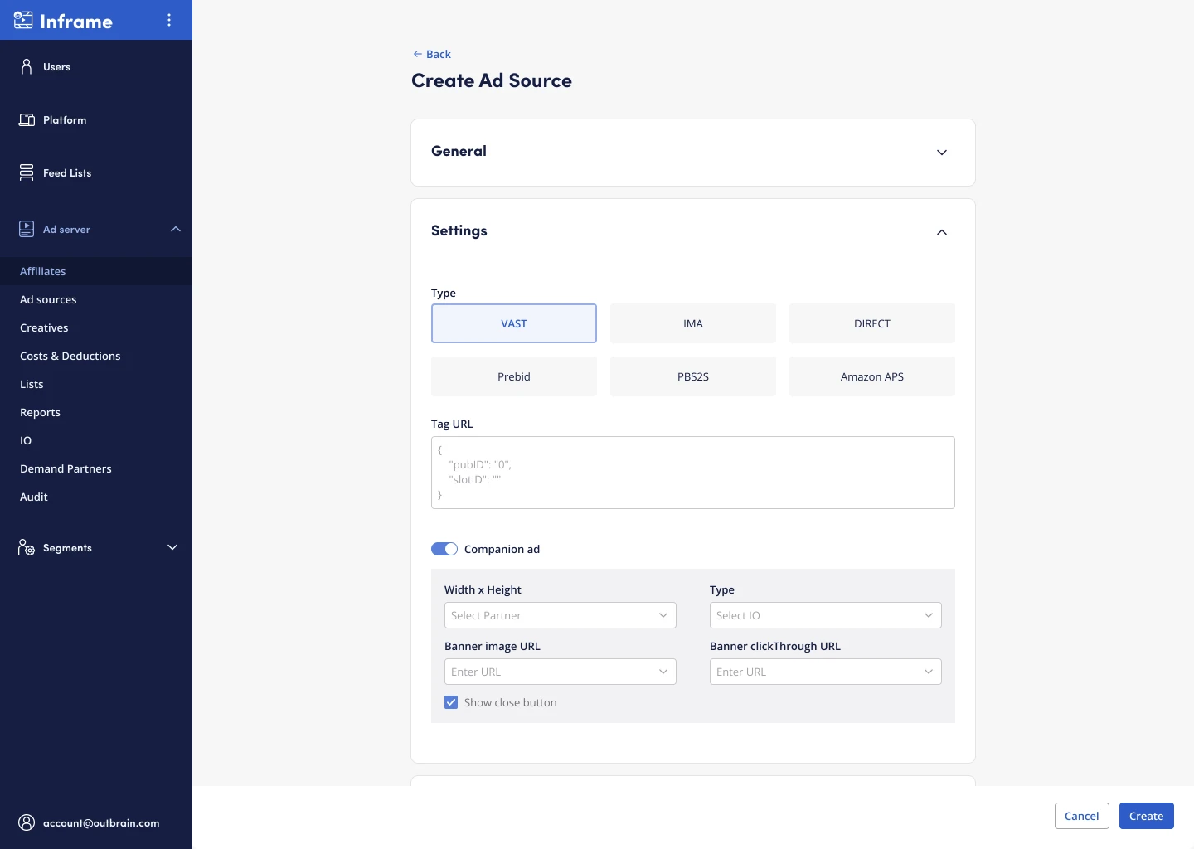Viewport: 1194px width, 849px height.
Task: Click the Tag URL text area
Action: 693,473
